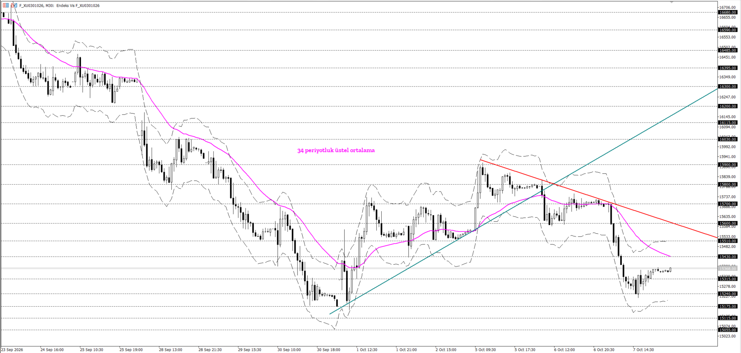Click the 15055.00 price level label
Viewport: 741px width, 353px height.
pos(727,330)
